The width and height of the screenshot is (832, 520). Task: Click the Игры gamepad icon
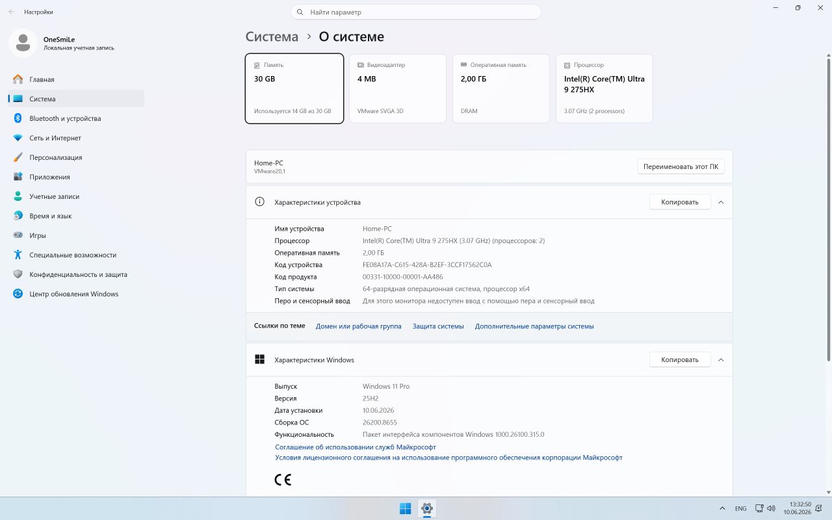click(18, 235)
